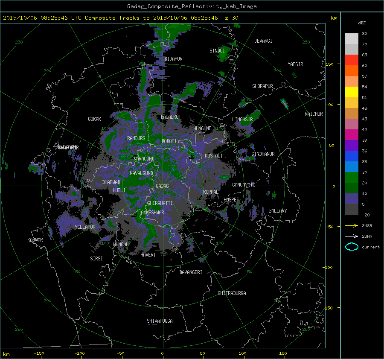Select the green 20 dBZ color swatch
This screenshot has width=384, height=359.
click(x=352, y=177)
